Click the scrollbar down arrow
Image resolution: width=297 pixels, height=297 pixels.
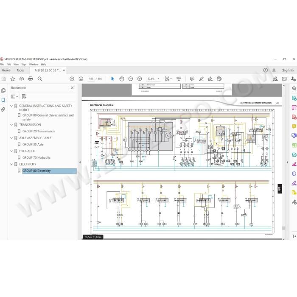click(x=283, y=239)
